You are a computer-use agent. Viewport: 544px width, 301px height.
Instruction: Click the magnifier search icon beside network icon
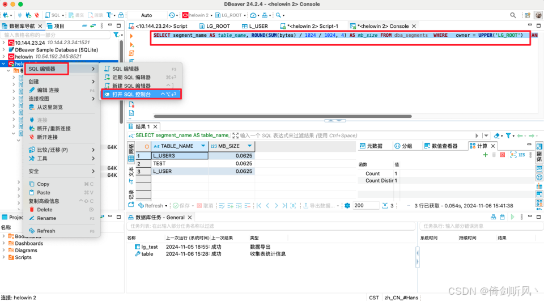click(x=278, y=15)
